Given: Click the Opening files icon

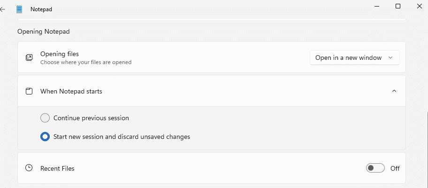Looking at the screenshot, I should pyautogui.click(x=29, y=58).
